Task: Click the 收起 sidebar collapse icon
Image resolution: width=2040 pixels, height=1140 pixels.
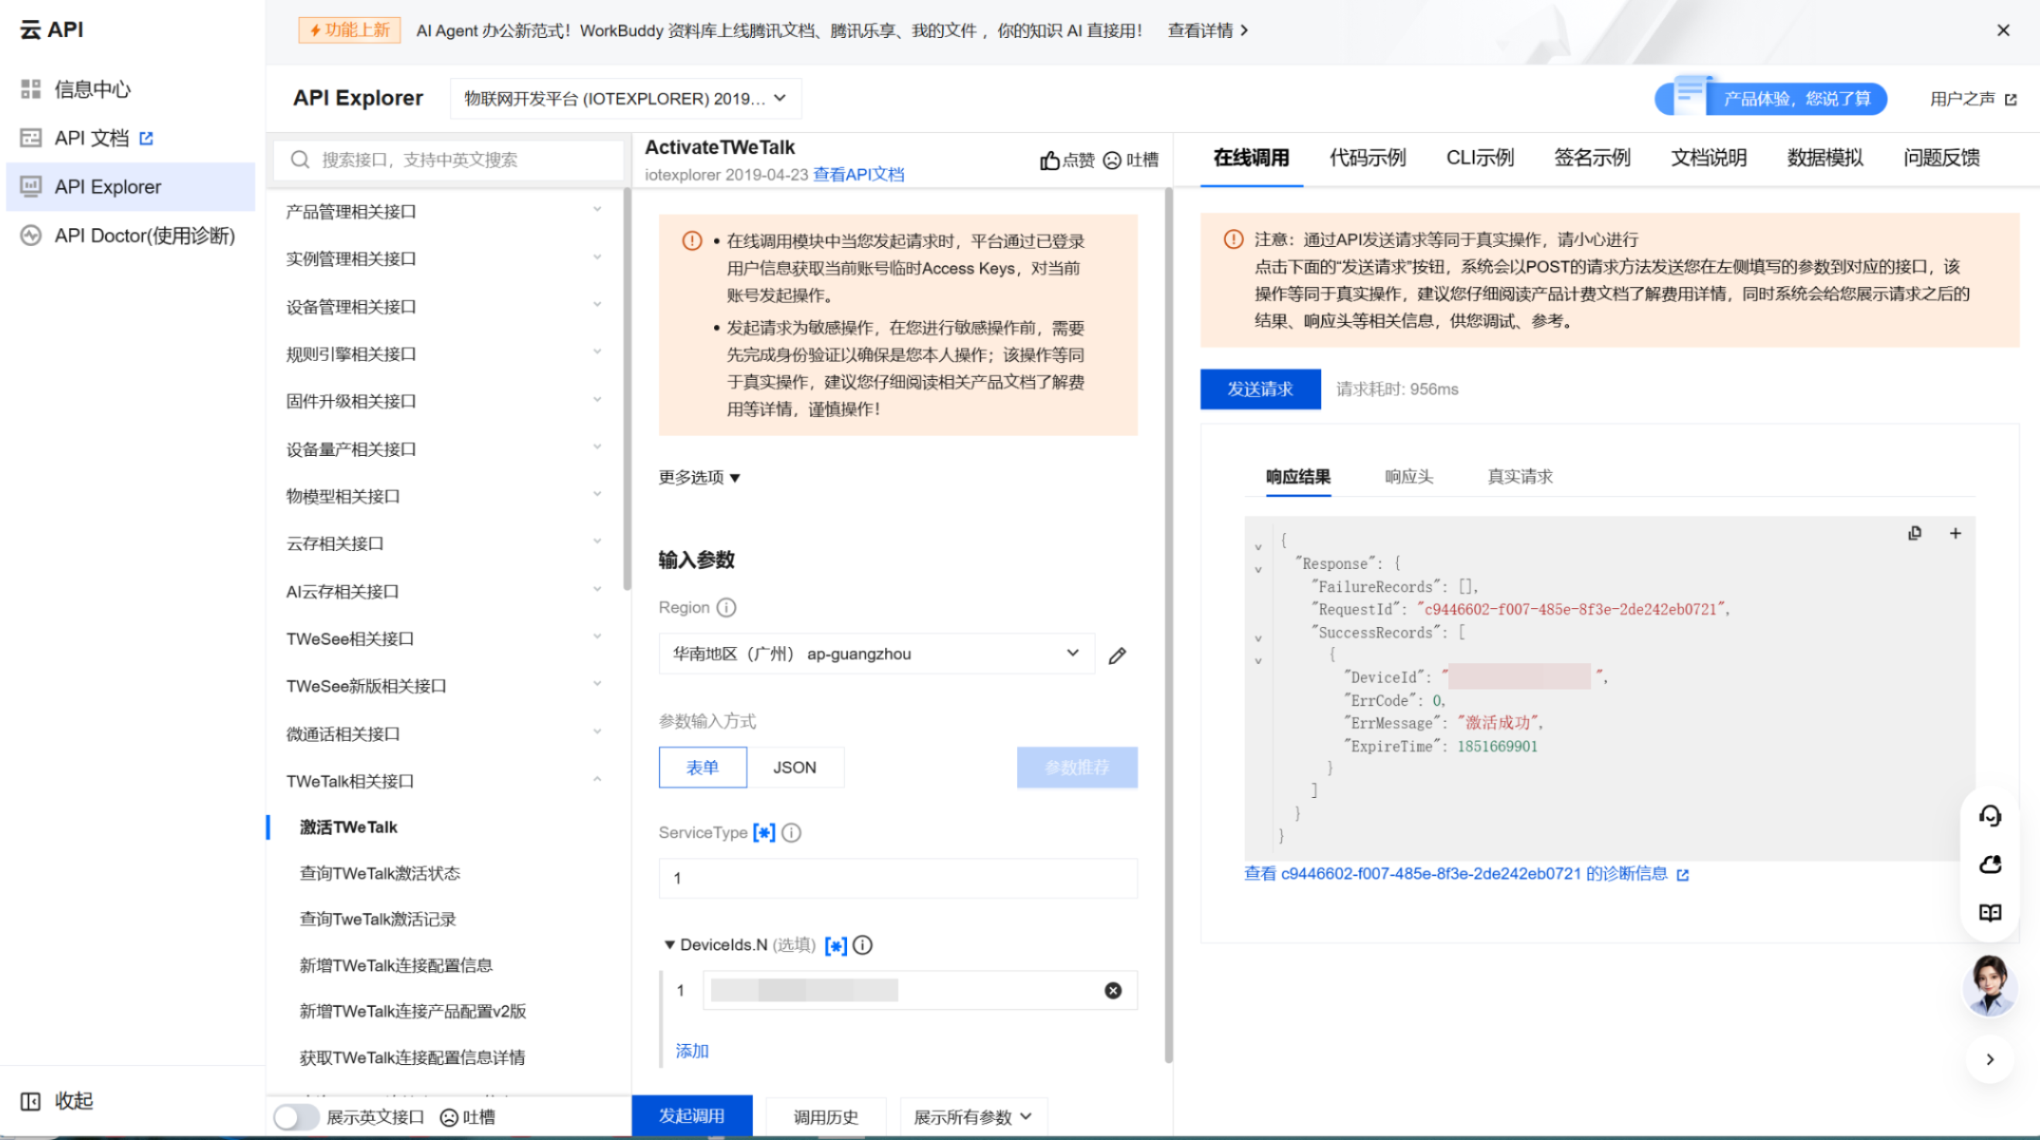Action: 30,1101
